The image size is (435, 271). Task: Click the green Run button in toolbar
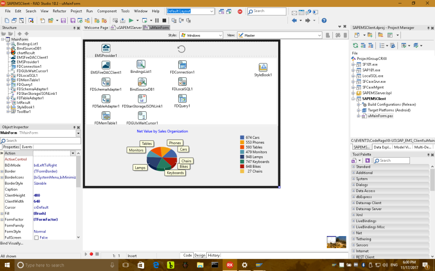(x=131, y=20)
